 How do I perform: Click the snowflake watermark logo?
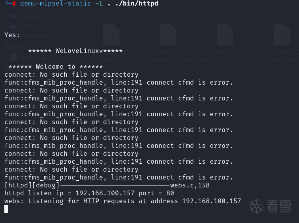tap(257, 206)
